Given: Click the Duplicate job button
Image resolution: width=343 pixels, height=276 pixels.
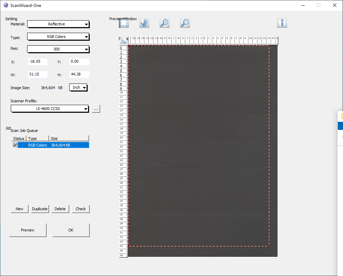Looking at the screenshot, I should point(40,209).
